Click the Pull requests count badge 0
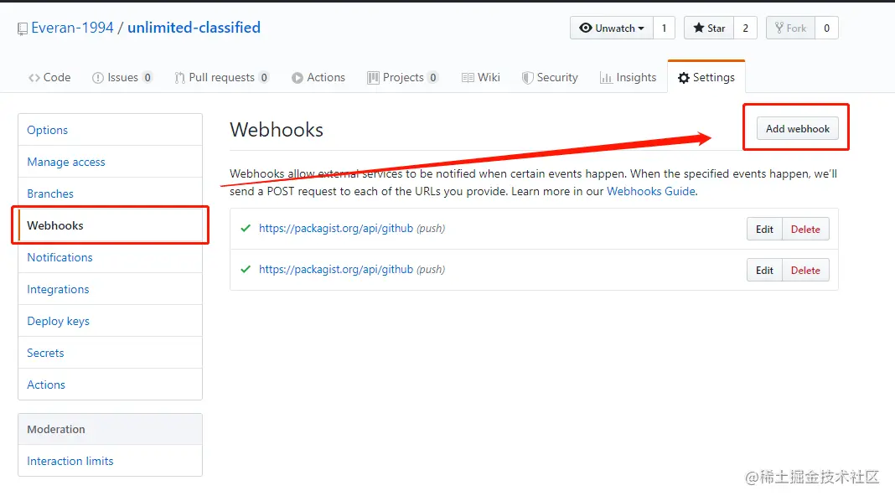This screenshot has height=501, width=895. [264, 78]
